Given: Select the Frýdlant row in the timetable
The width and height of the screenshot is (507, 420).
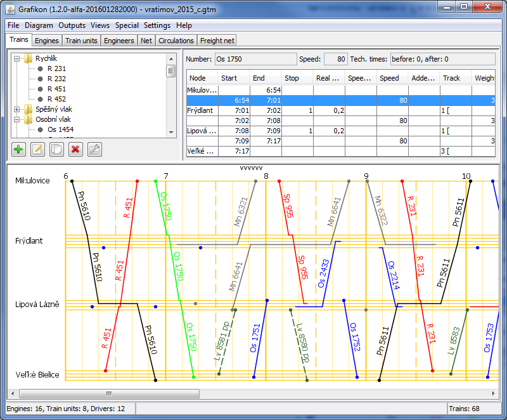Looking at the screenshot, I should click(341, 110).
